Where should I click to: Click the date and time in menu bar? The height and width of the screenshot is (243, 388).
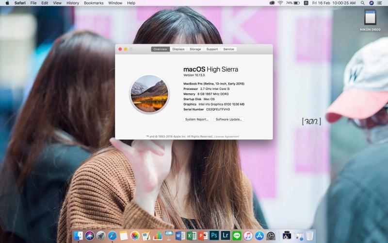click(x=334, y=3)
